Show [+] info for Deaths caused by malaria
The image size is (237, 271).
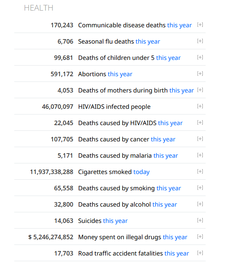click(200, 155)
